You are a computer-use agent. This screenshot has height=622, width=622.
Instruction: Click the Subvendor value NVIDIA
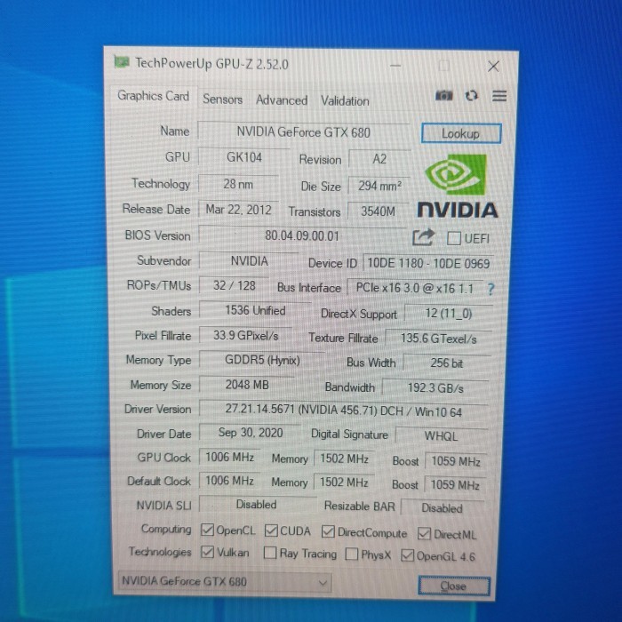[x=249, y=261]
